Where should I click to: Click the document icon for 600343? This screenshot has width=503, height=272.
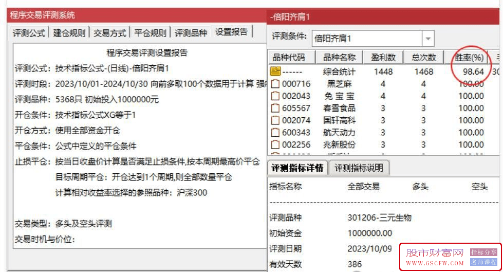pos(275,133)
